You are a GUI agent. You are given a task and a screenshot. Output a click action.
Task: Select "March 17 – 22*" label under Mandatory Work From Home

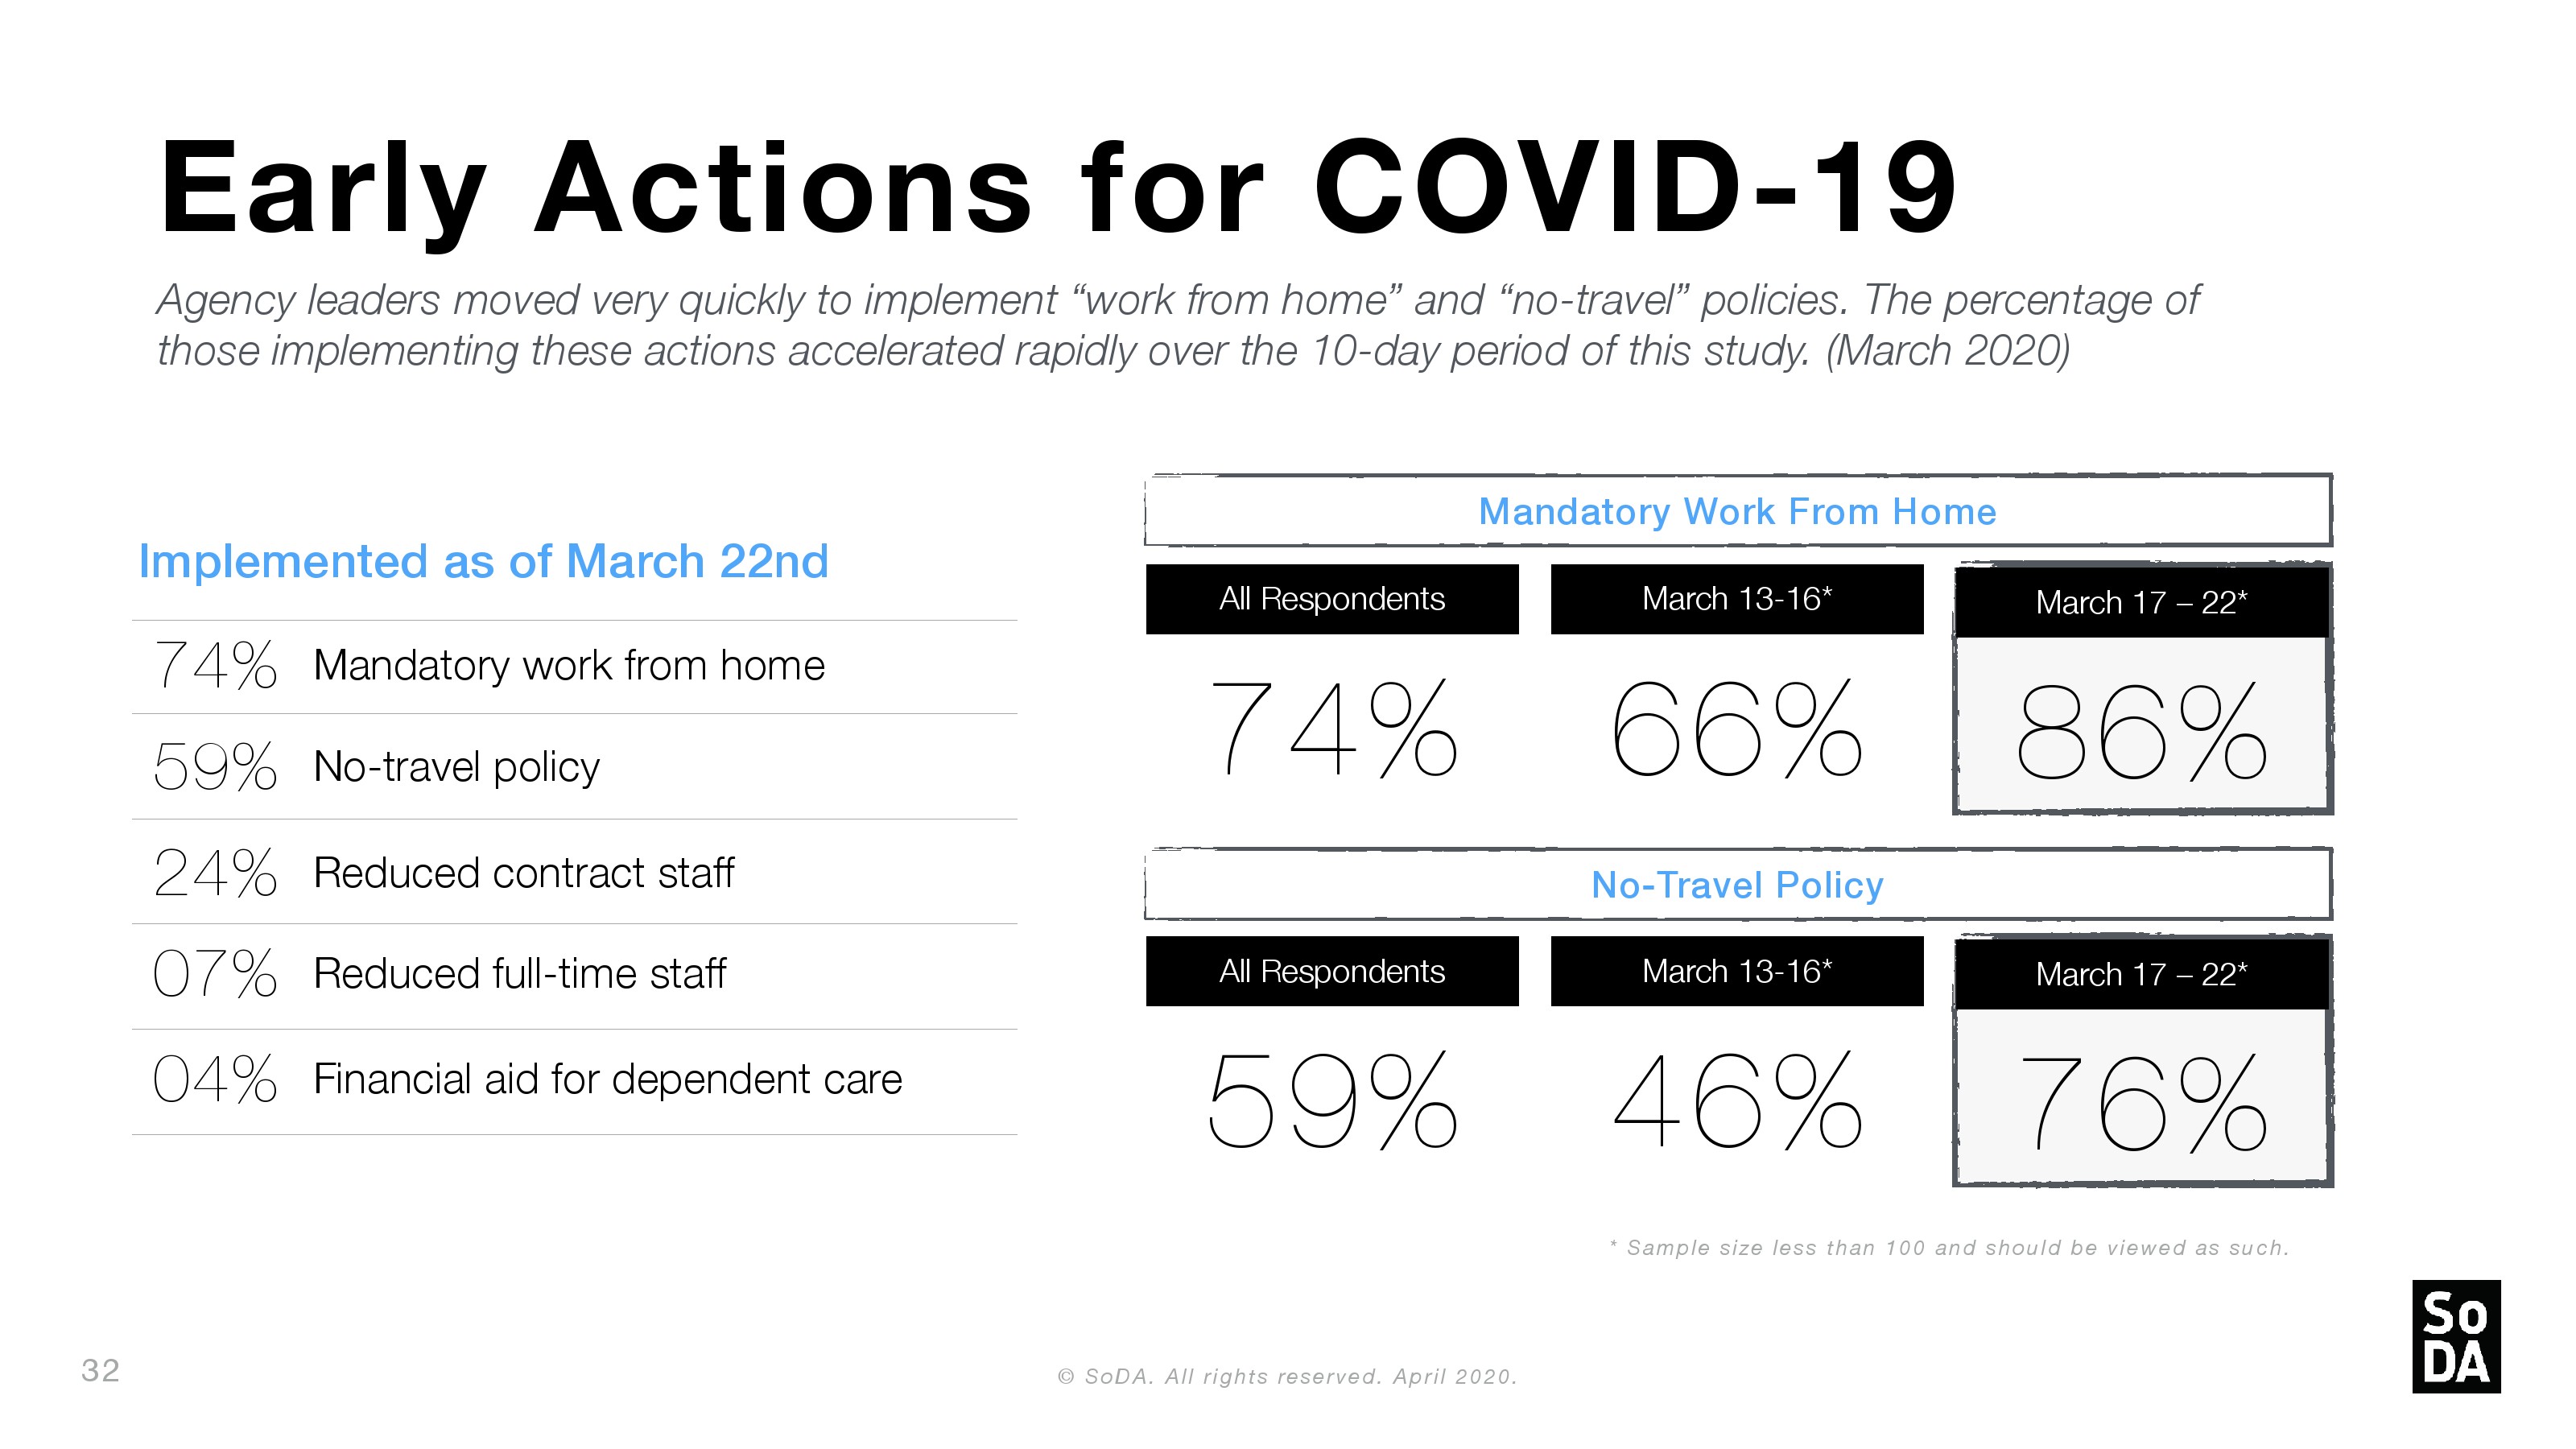2141,602
